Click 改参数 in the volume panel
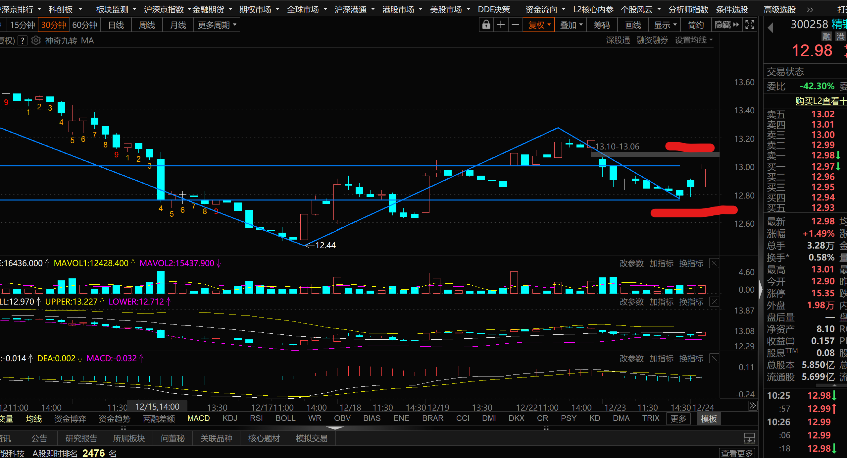Viewport: 847px width, 458px height. pyautogui.click(x=631, y=263)
